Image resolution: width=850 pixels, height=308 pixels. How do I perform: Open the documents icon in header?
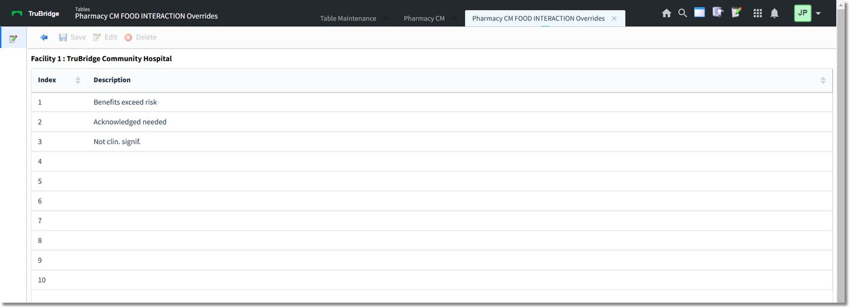718,12
